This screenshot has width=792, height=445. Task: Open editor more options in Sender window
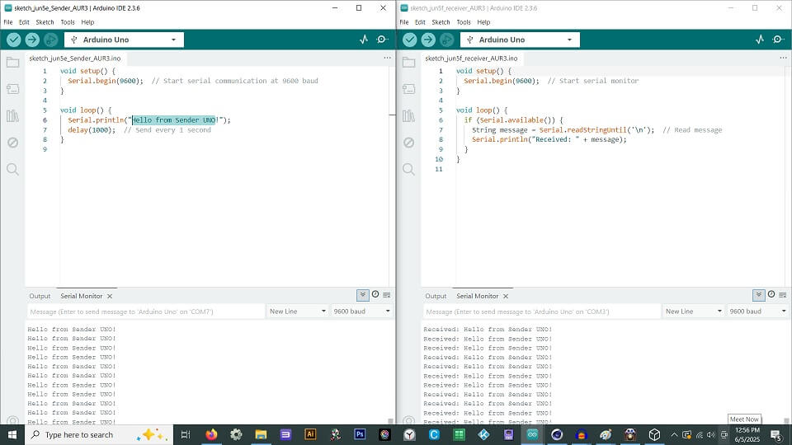coord(388,58)
